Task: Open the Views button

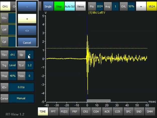Action: point(80,6)
